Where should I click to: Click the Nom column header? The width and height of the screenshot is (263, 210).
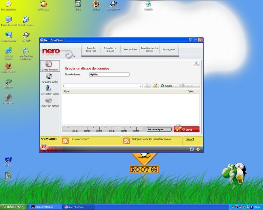point(66,92)
